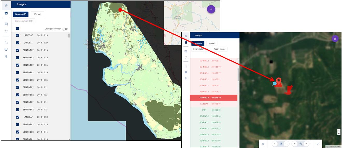This screenshot has width=343, height=149.
Task: Select the highlighted SENTINEL2 2018-08-12 row
Action: (x=213, y=98)
